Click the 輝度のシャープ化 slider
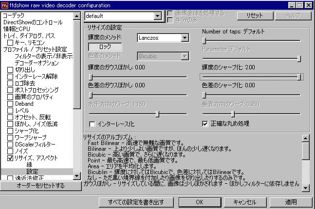 pos(252,77)
